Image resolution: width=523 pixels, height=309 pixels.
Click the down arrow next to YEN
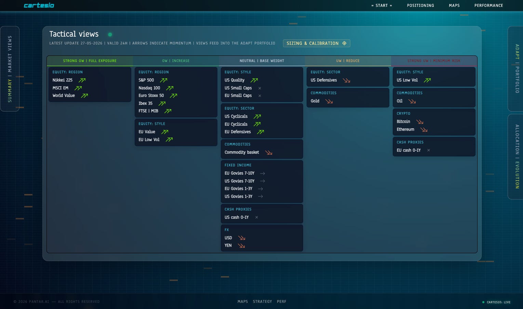tap(241, 246)
